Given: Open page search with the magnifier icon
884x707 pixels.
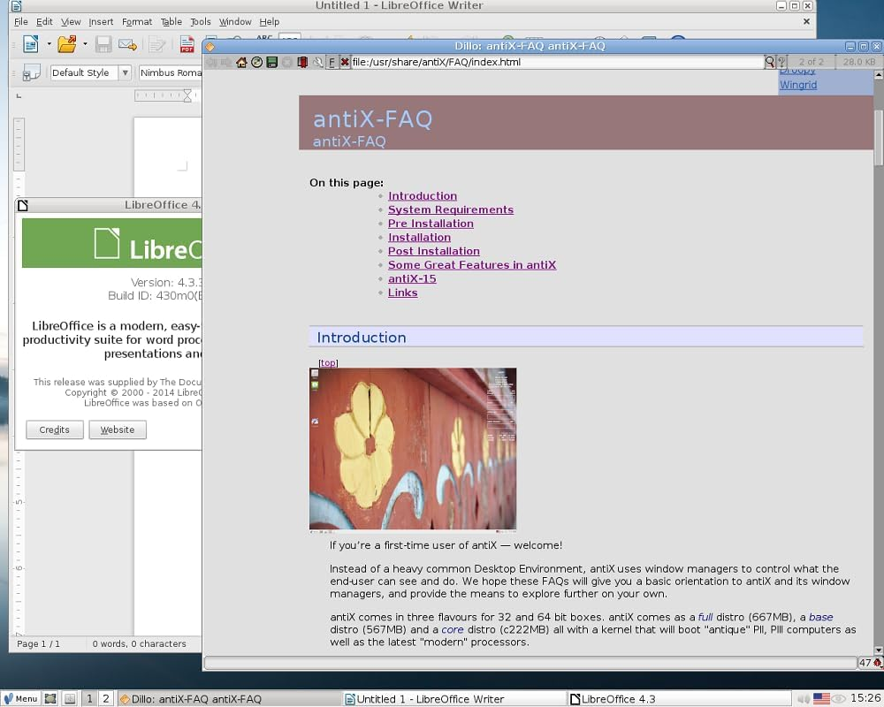Looking at the screenshot, I should pyautogui.click(x=768, y=63).
